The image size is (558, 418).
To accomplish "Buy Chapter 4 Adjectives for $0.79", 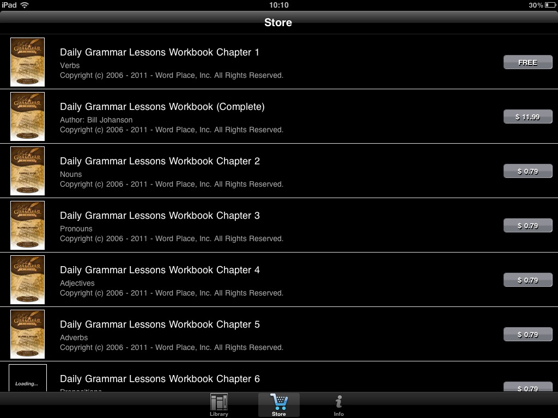I will (527, 280).
